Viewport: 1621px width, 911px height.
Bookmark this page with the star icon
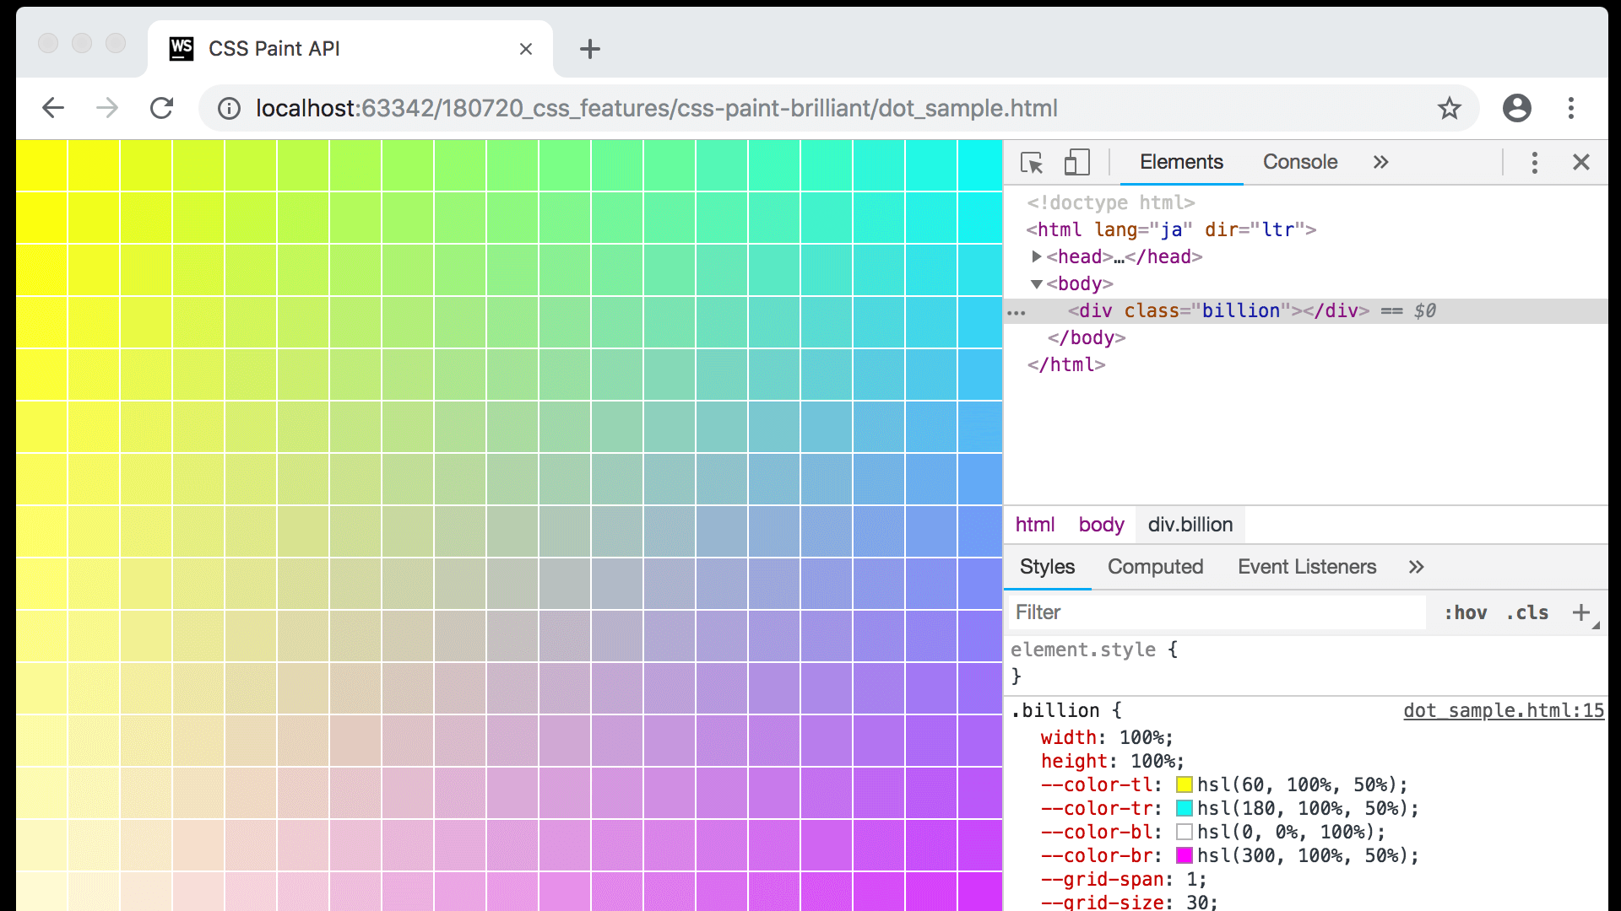click(x=1449, y=108)
